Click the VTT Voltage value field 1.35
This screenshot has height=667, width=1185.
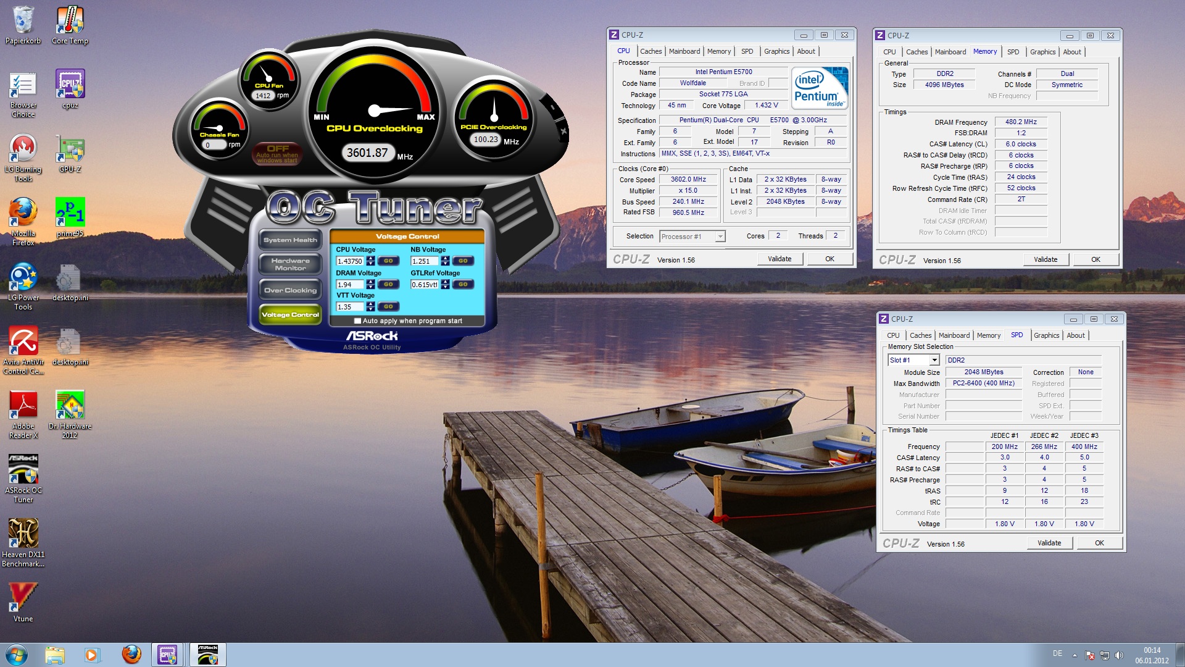coord(351,307)
